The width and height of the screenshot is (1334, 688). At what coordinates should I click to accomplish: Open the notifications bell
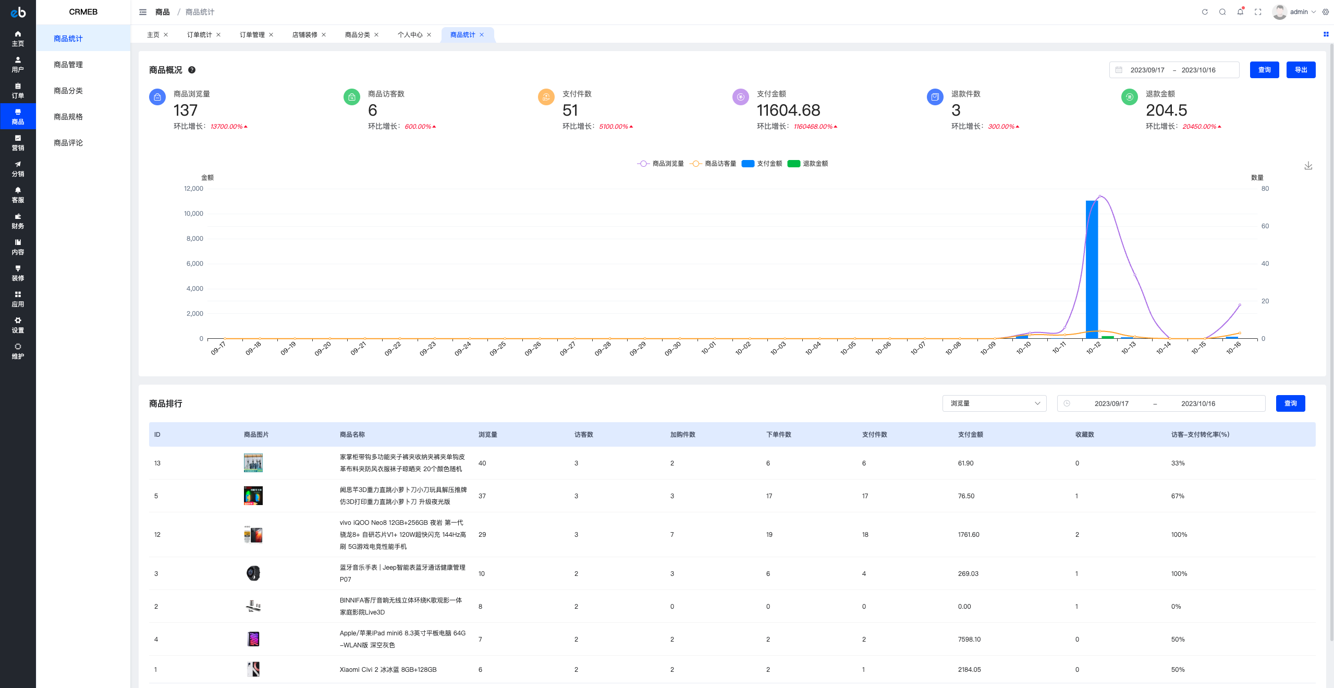[x=1240, y=12]
